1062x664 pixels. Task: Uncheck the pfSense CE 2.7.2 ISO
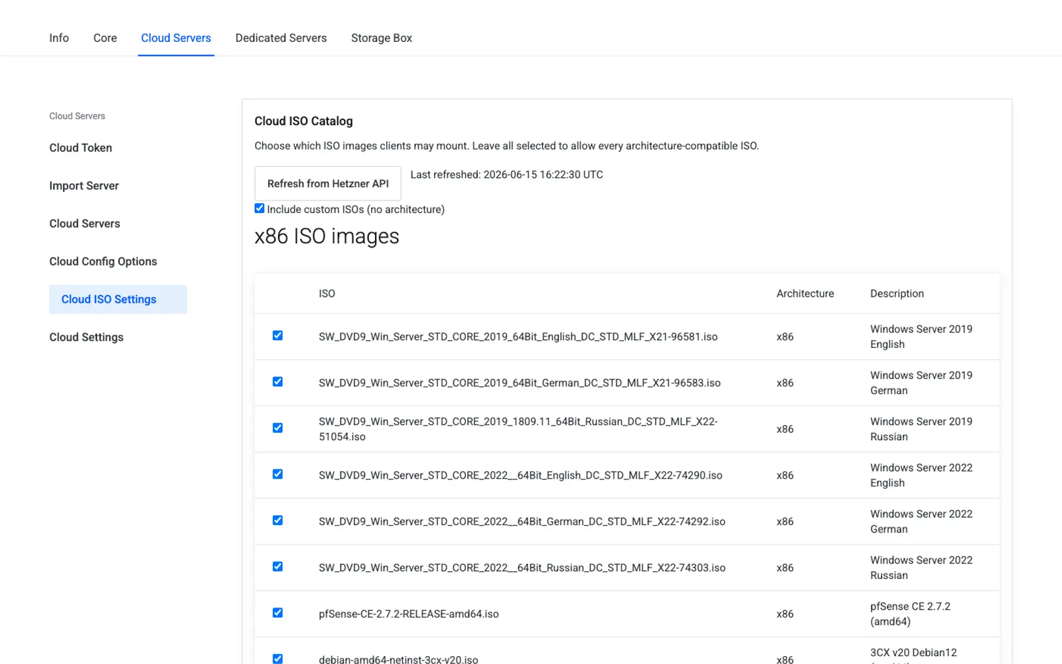(x=277, y=613)
